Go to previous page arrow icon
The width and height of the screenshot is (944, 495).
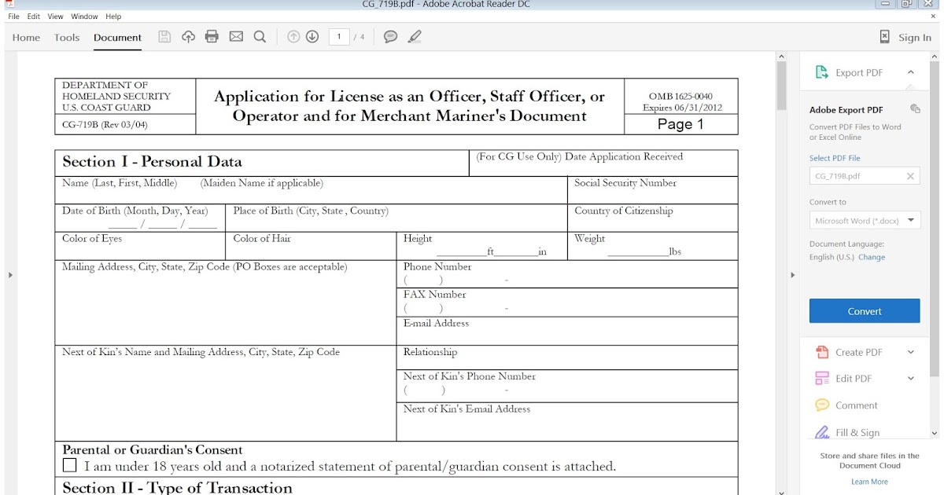[293, 37]
